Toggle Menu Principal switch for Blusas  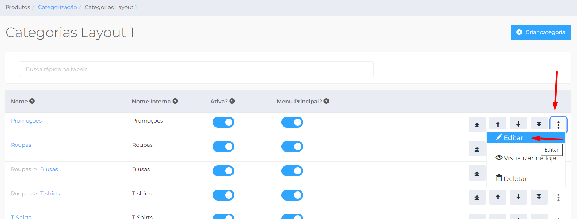click(x=292, y=171)
